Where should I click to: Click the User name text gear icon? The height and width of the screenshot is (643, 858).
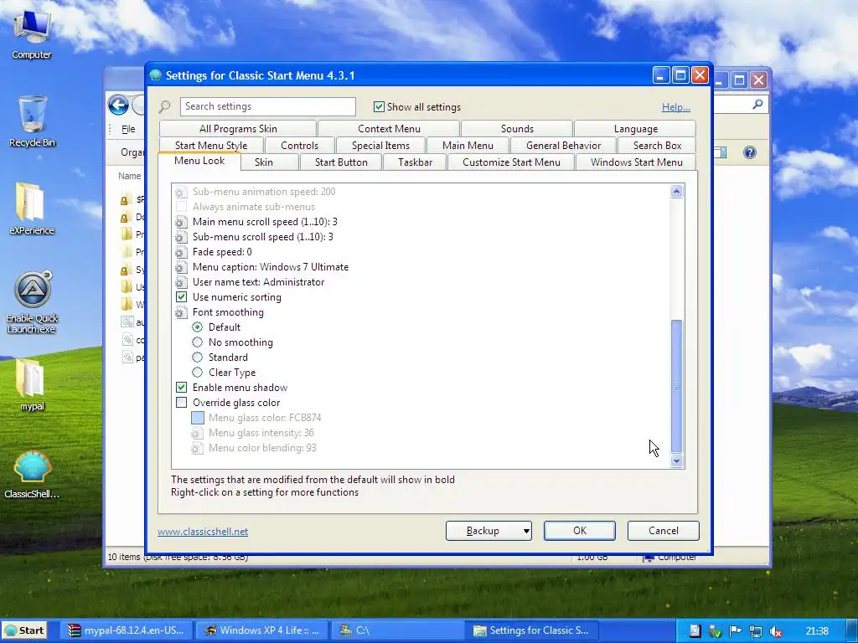coord(181,282)
